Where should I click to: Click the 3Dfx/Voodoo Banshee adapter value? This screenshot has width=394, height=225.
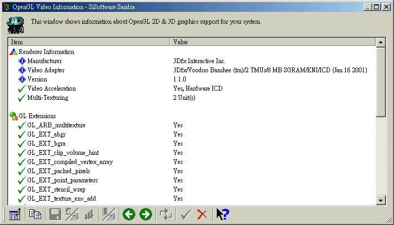270,70
